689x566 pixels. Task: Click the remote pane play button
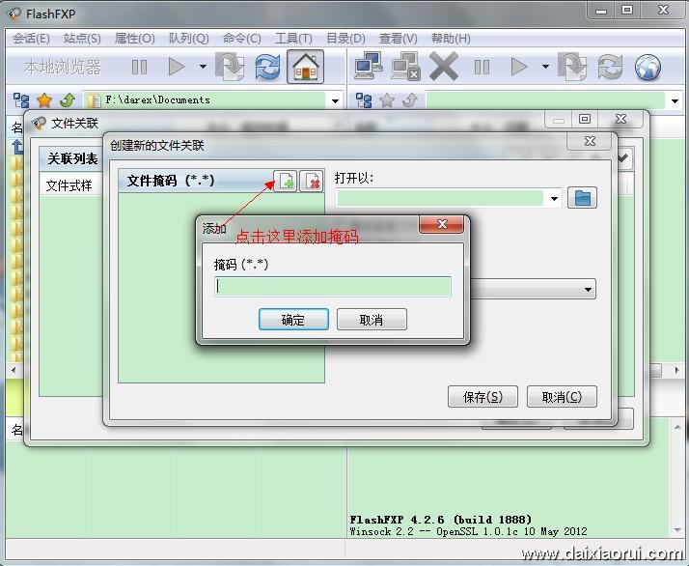point(519,67)
